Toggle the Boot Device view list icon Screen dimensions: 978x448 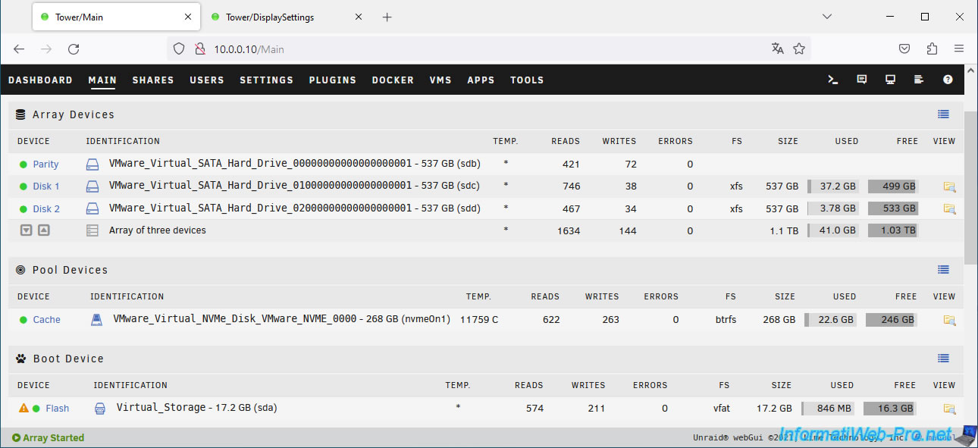pos(943,359)
